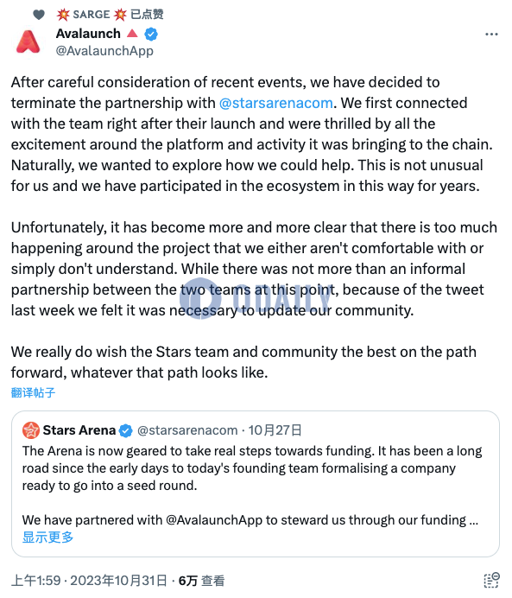
Task: Click the gray heart liked-by icon
Action: pos(39,15)
